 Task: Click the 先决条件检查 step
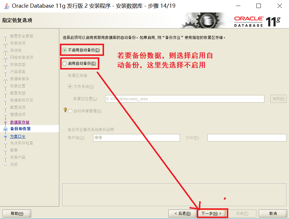(22, 143)
